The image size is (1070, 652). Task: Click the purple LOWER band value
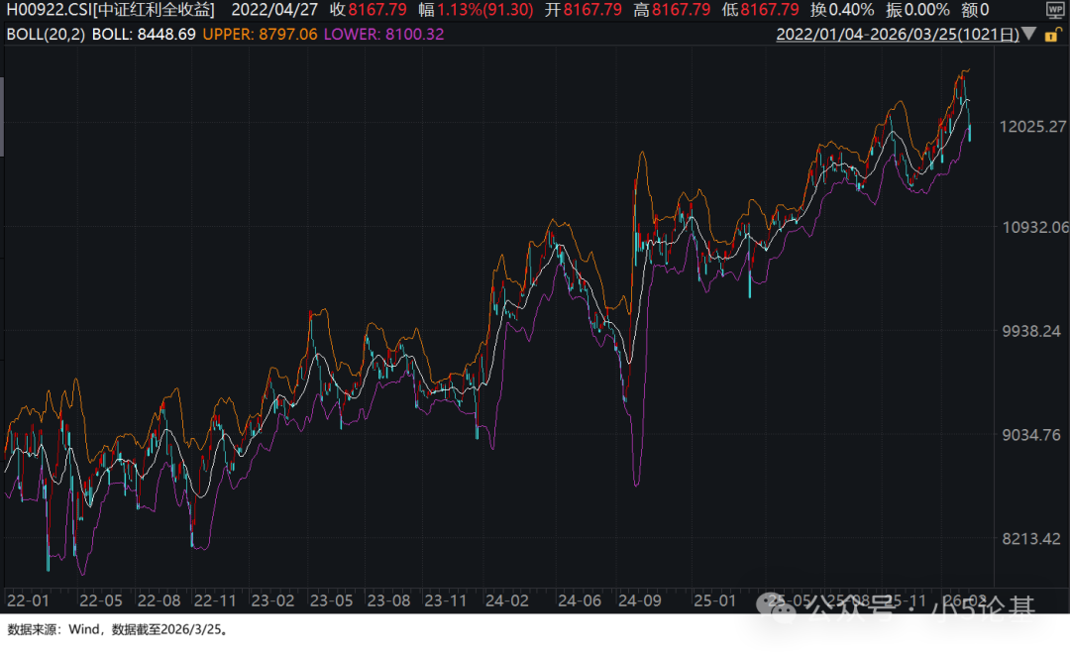tap(383, 34)
